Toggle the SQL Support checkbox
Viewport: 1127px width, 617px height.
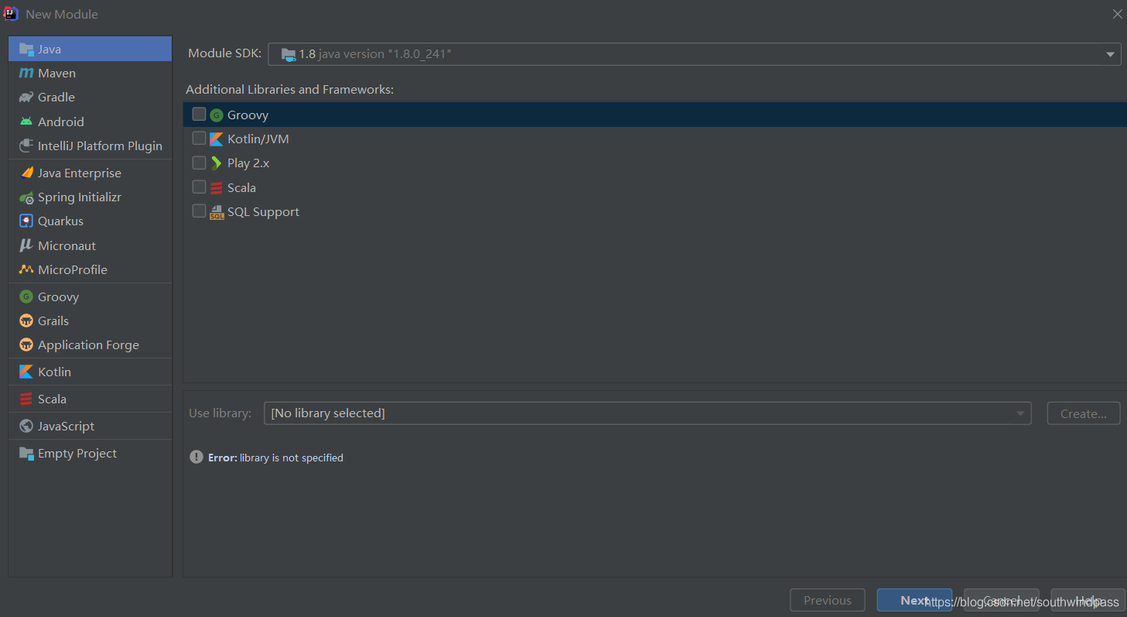[x=199, y=211]
